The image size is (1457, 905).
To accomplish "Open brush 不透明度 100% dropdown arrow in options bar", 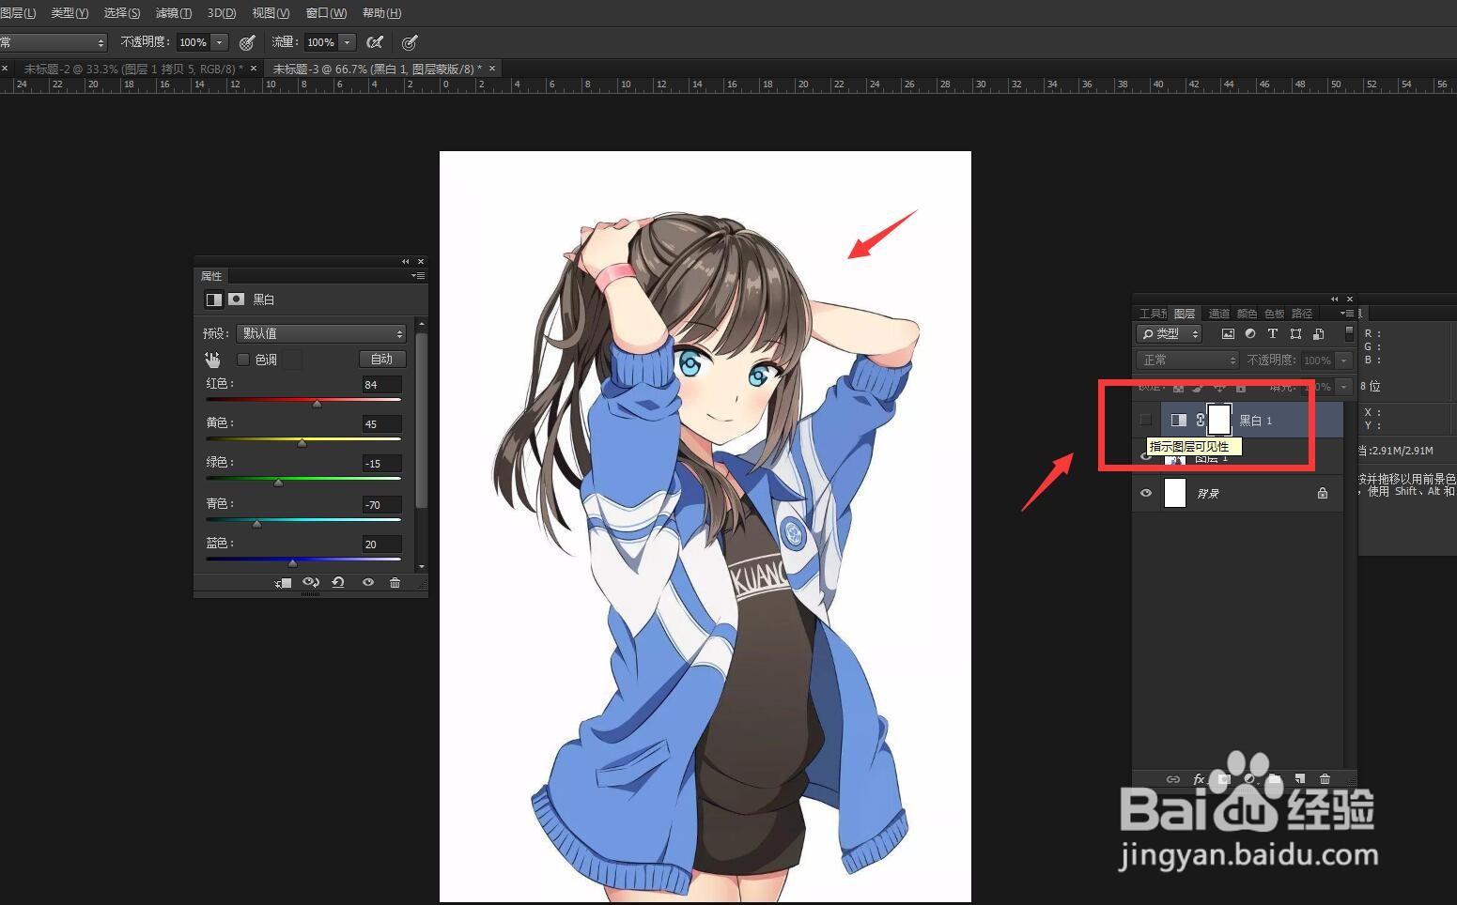I will pos(219,42).
